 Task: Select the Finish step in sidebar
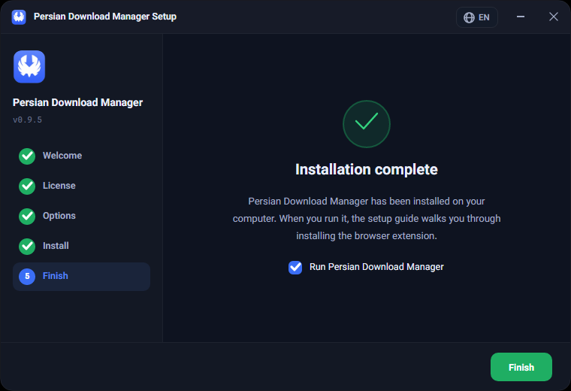[x=81, y=276]
